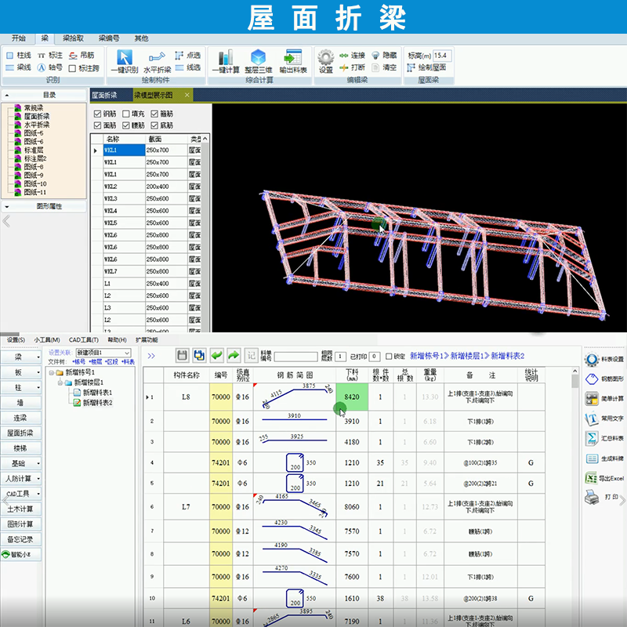
Task: Select the 吊筋 tool
Action: click(x=82, y=55)
